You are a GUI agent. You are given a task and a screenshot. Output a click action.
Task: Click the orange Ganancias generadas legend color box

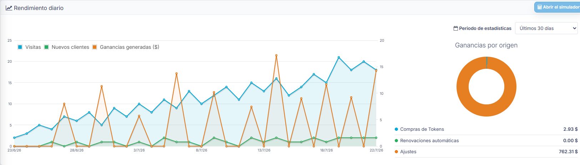pos(95,47)
